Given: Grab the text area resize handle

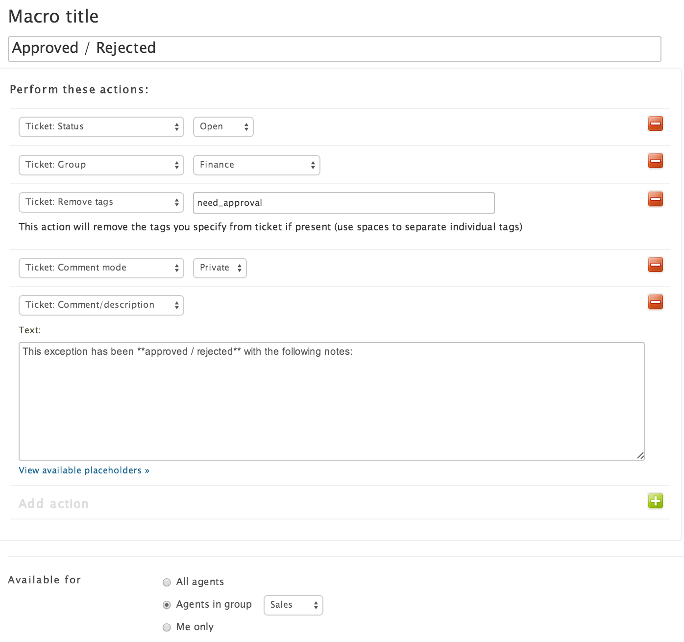Looking at the screenshot, I should 640,456.
